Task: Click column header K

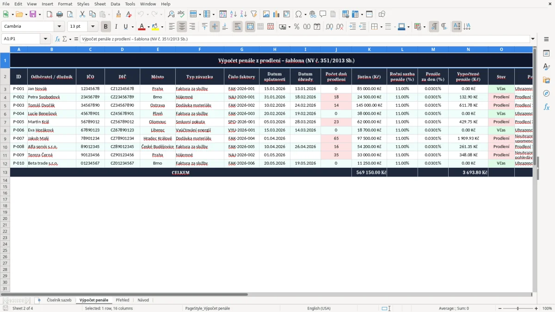Action: 369,49
